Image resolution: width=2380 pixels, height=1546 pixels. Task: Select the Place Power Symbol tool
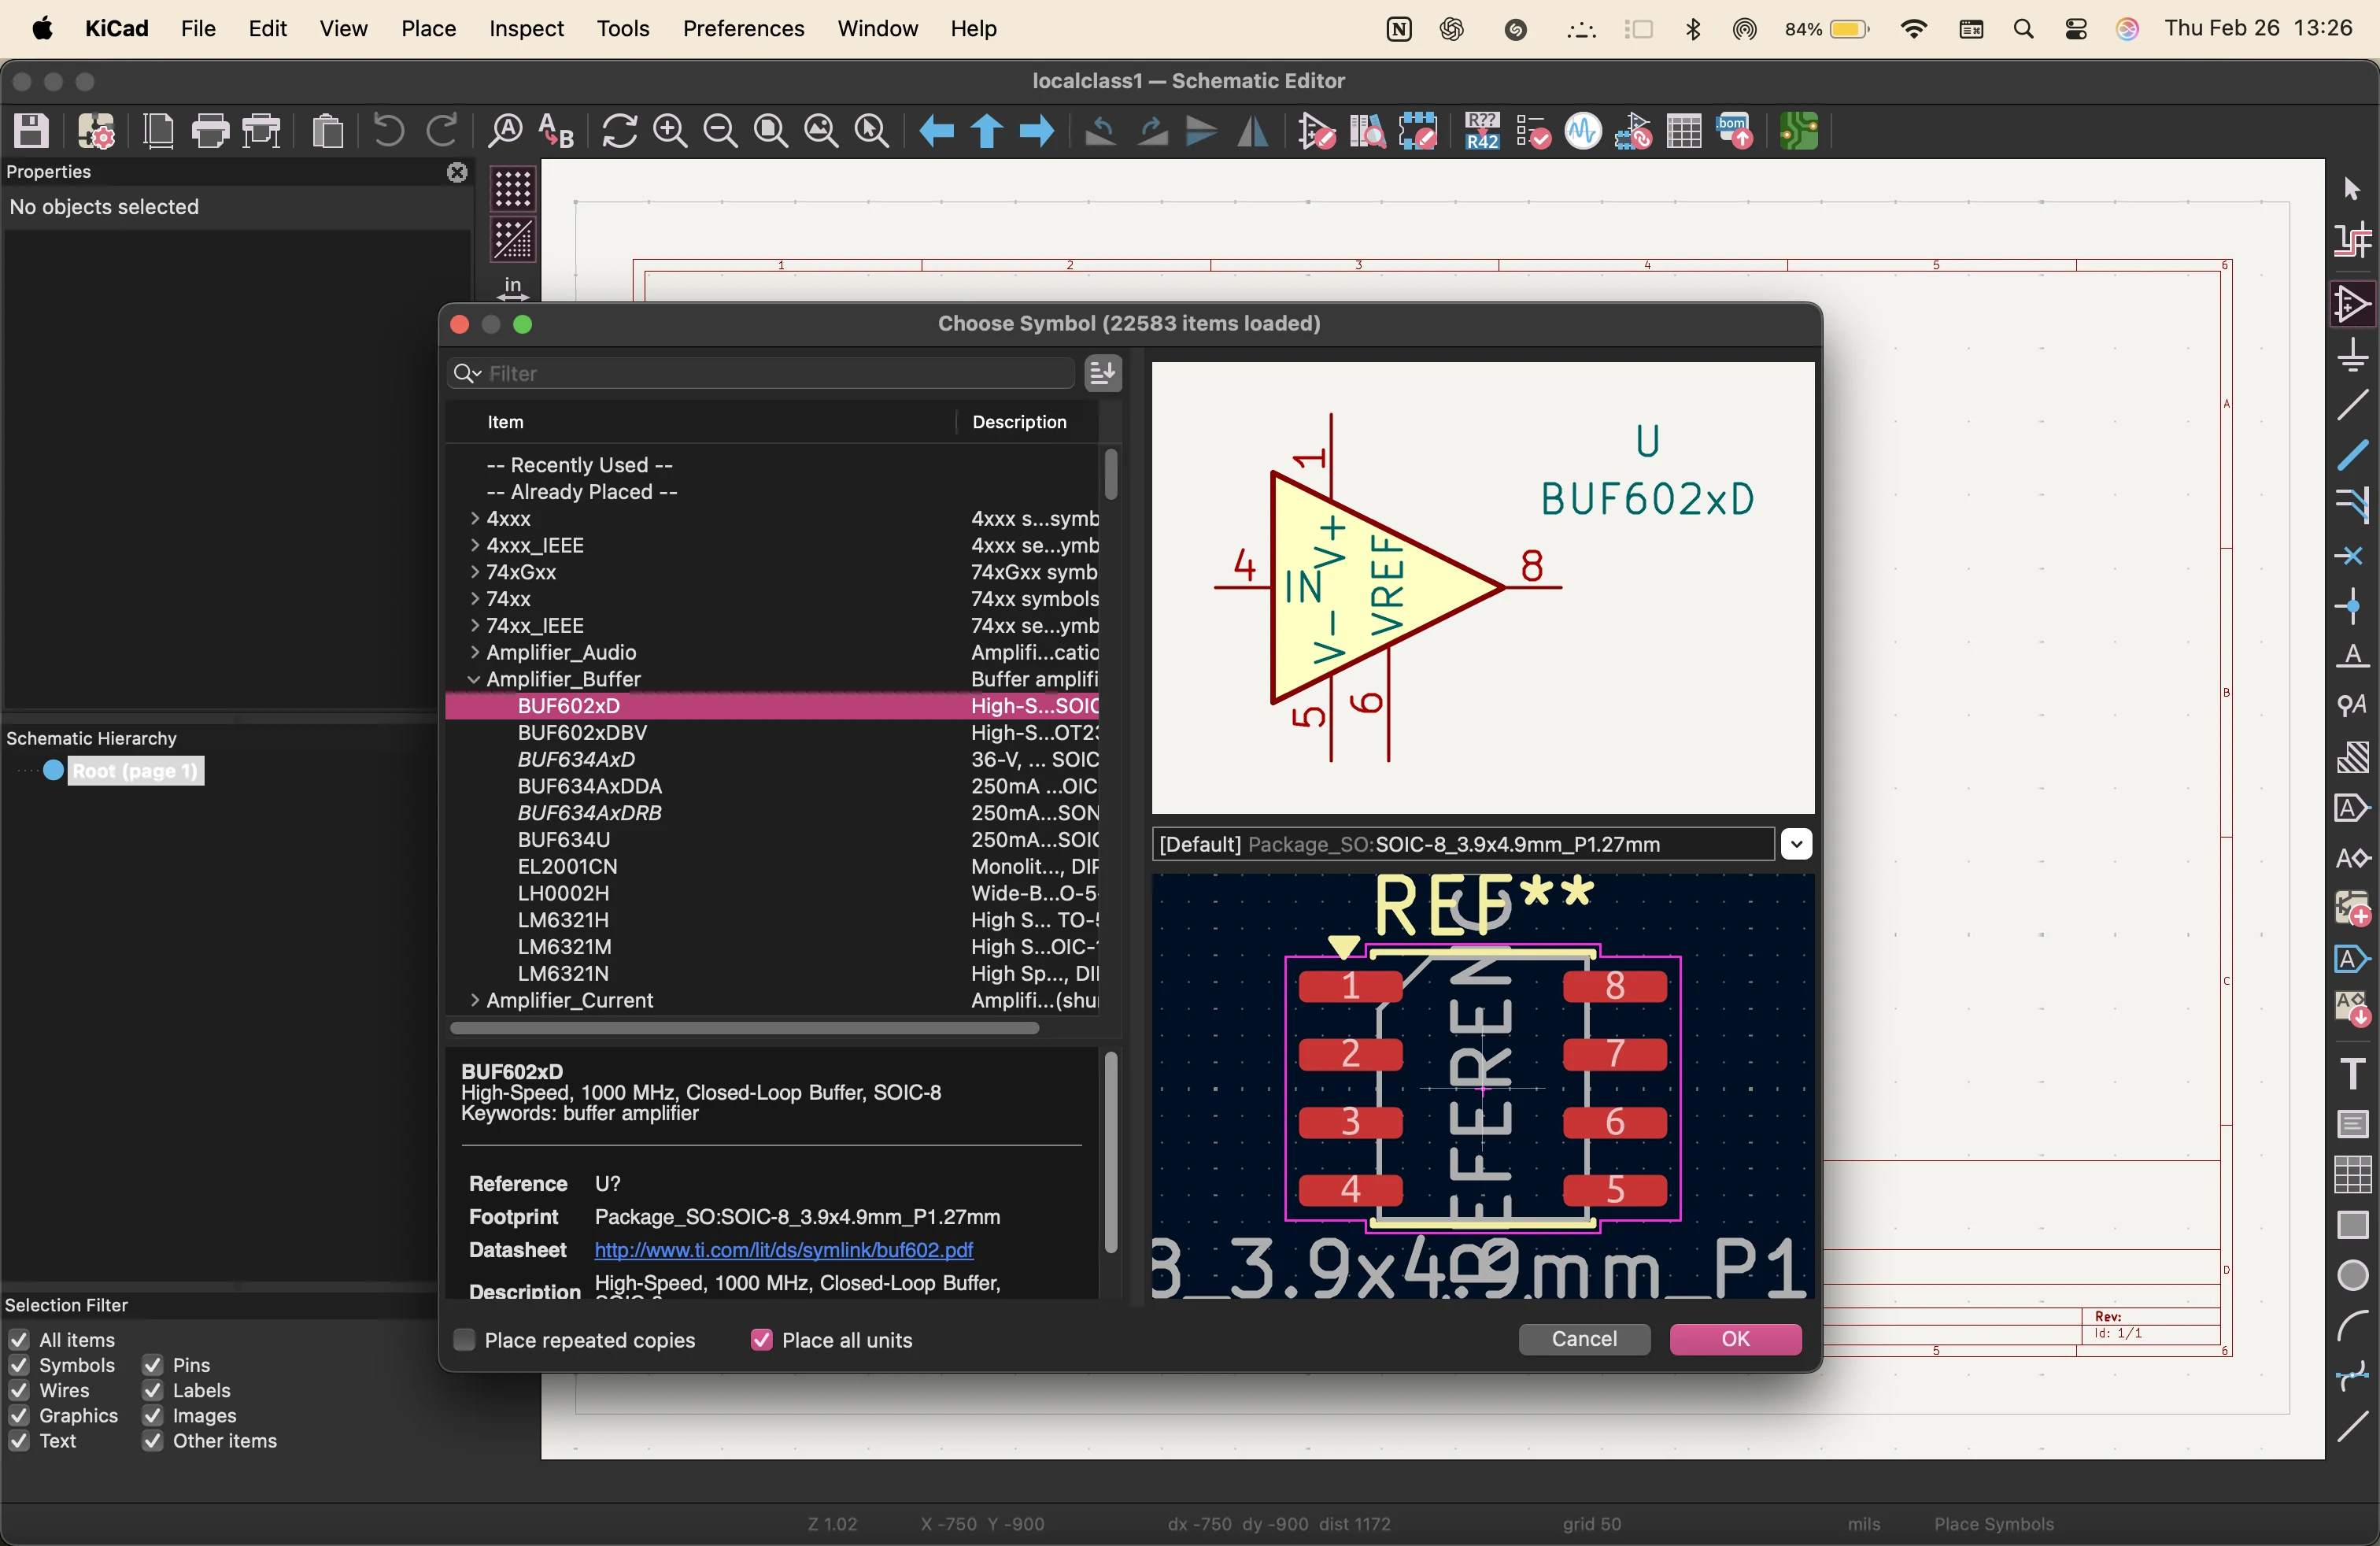[2353, 355]
